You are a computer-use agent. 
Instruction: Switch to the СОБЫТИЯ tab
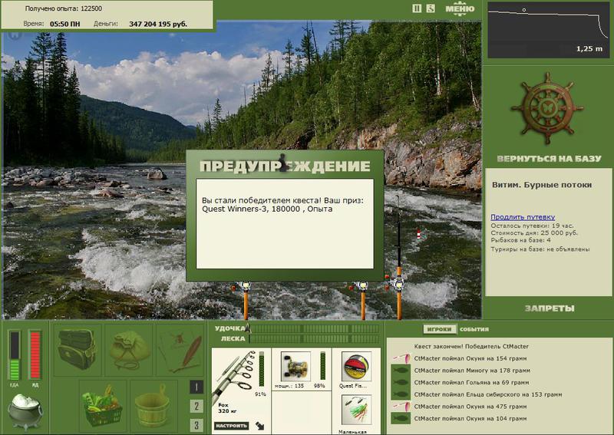coord(474,329)
